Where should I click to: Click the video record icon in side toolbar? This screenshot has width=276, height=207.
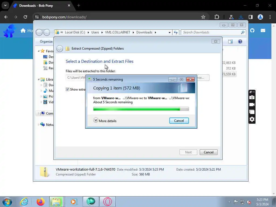pos(252,105)
